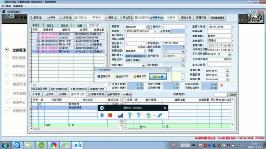
Task: Select the pencil annotation tool in recorder
Action: coord(160,115)
